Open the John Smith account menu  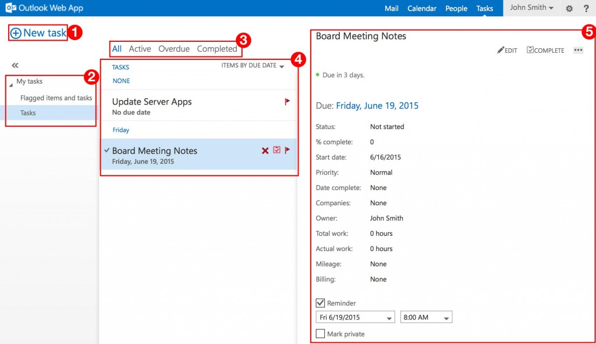pos(531,8)
